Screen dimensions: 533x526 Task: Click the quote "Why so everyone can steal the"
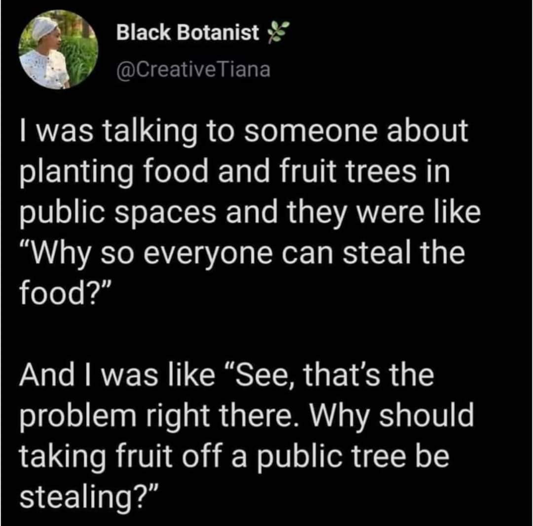242,255
